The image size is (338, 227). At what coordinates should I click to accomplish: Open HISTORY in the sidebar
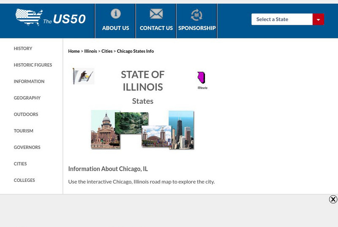pos(23,49)
